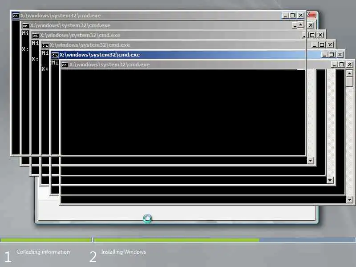Maximize the blue active cmd.exe window
Viewport: 356px width, 267px height.
tap(332, 54)
